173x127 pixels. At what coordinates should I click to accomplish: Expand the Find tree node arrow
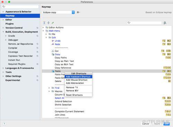49,88
